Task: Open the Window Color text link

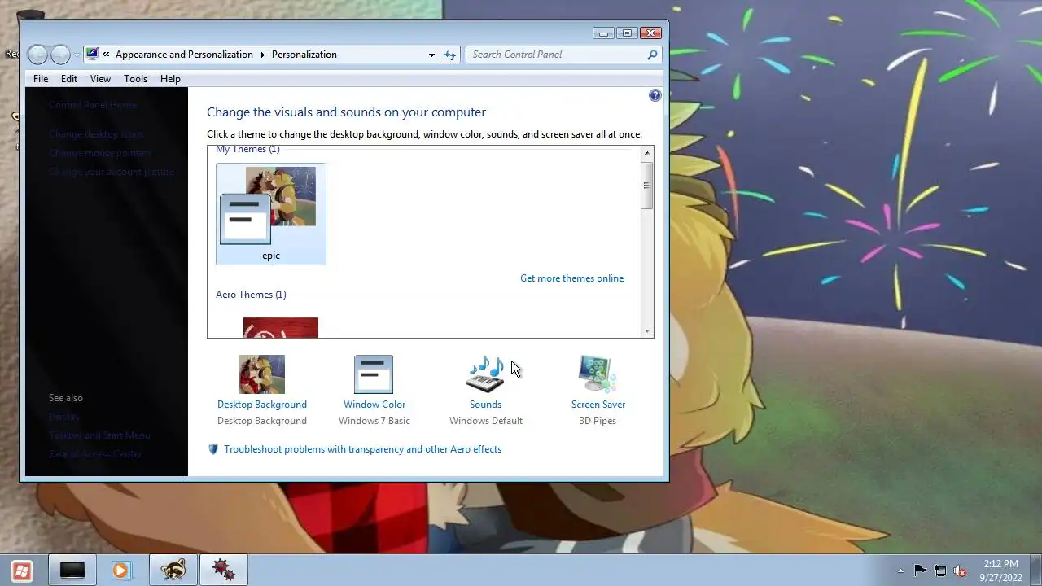Action: pyautogui.click(x=374, y=405)
